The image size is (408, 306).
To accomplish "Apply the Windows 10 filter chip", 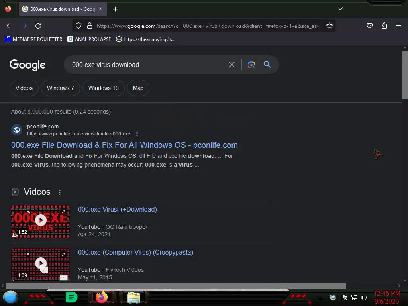I will [x=104, y=88].
